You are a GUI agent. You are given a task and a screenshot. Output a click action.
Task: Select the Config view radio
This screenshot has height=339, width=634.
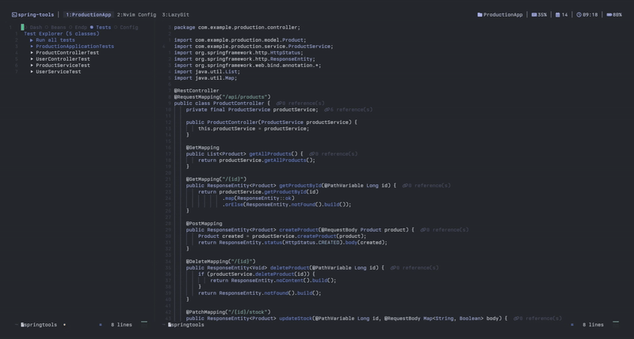pos(116,28)
